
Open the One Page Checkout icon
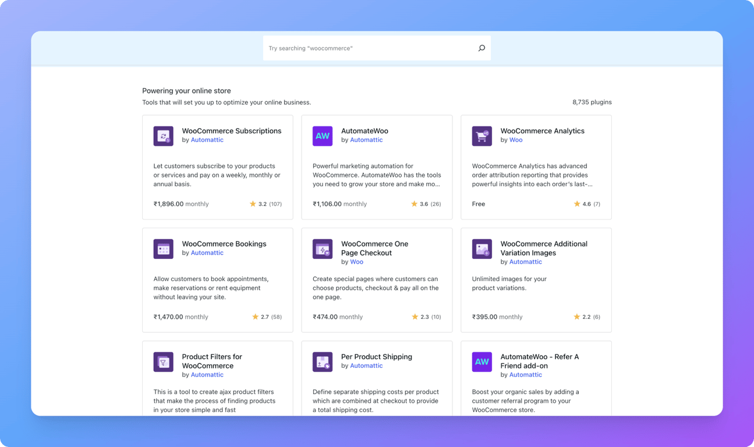coord(323,249)
